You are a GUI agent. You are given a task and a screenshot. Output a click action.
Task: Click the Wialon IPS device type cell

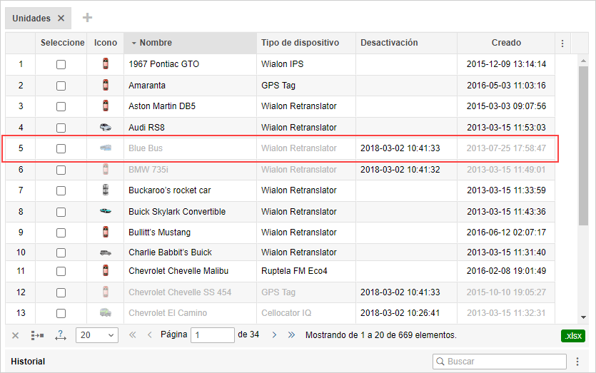[306, 64]
